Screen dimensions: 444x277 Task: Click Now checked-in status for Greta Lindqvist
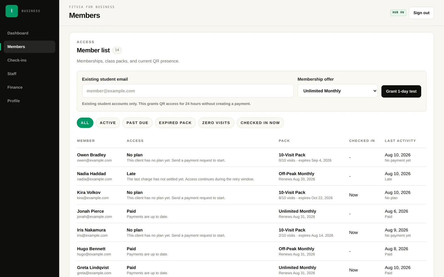click(x=354, y=270)
